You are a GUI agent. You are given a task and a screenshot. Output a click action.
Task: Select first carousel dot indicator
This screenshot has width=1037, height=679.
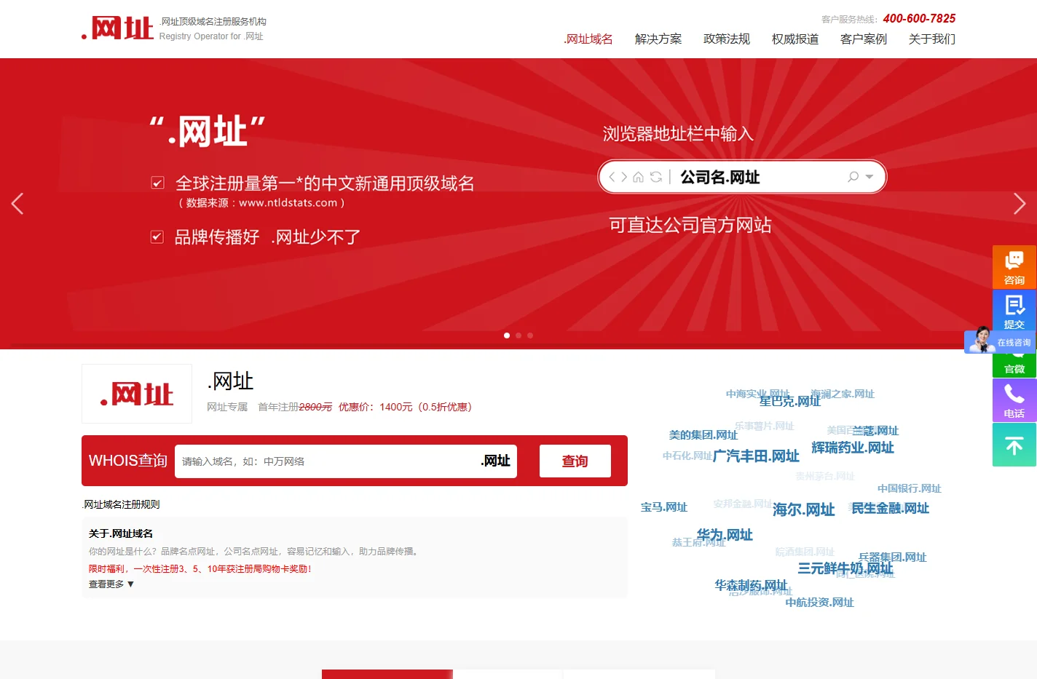[x=507, y=335]
